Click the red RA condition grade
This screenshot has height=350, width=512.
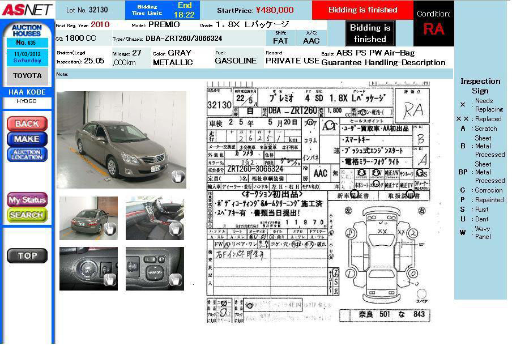click(433, 29)
